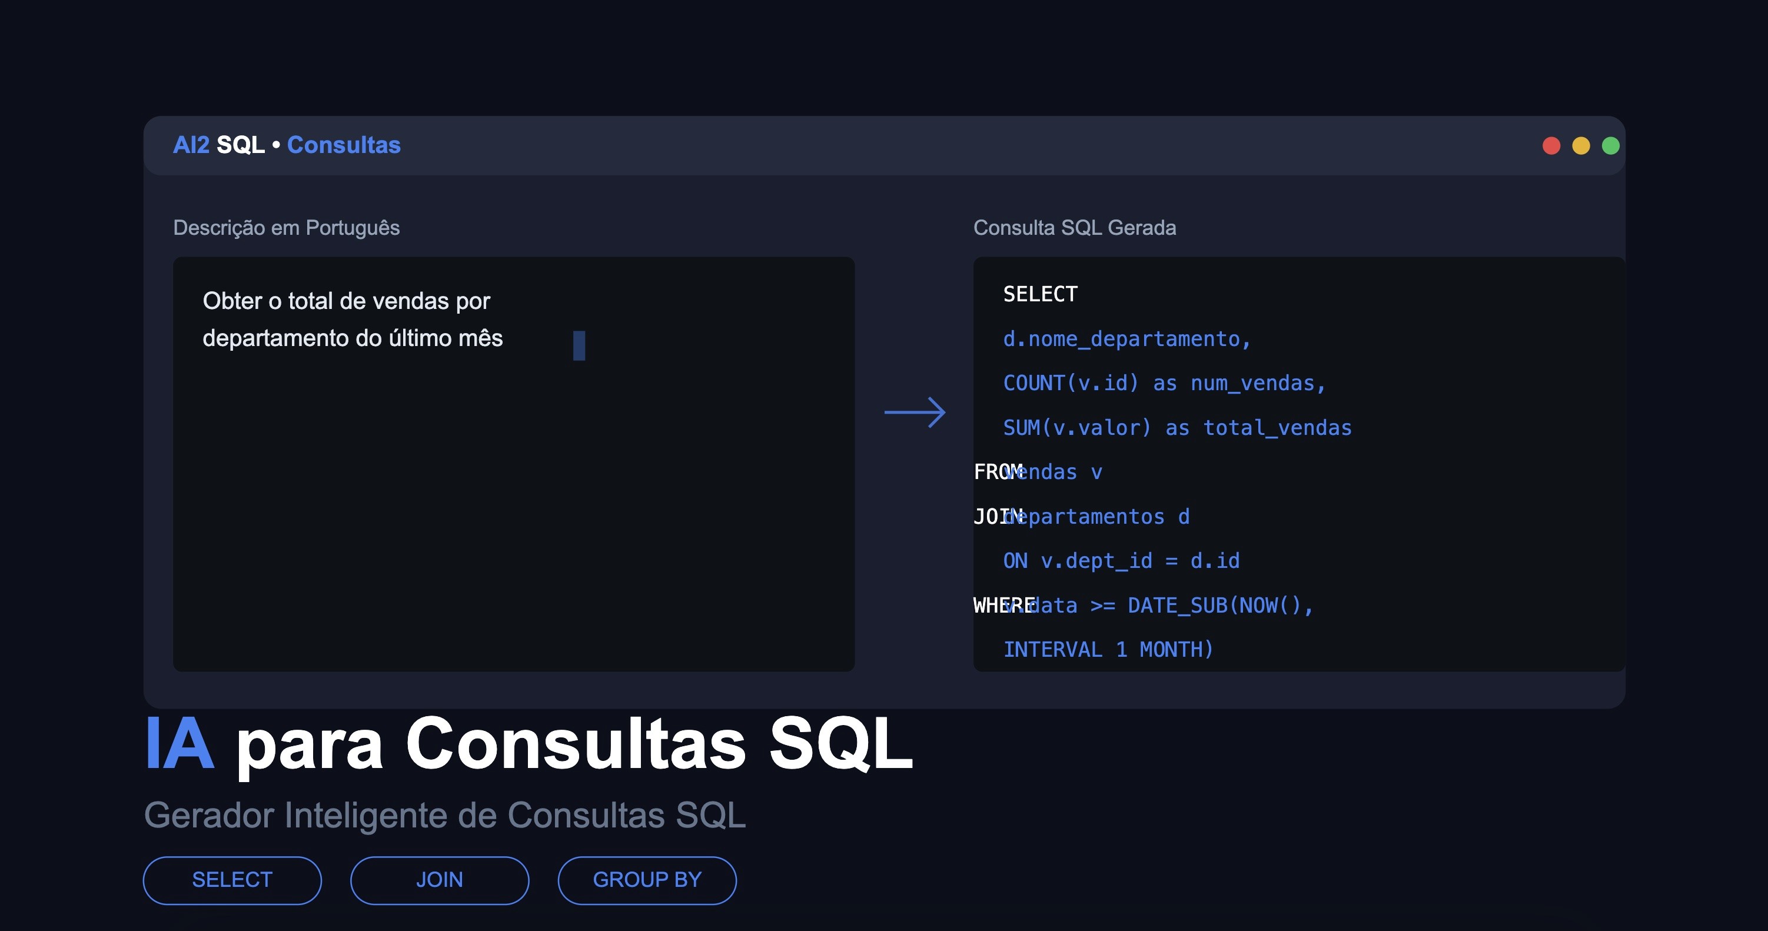Click the red window dot
The height and width of the screenshot is (931, 1768).
(x=1551, y=145)
